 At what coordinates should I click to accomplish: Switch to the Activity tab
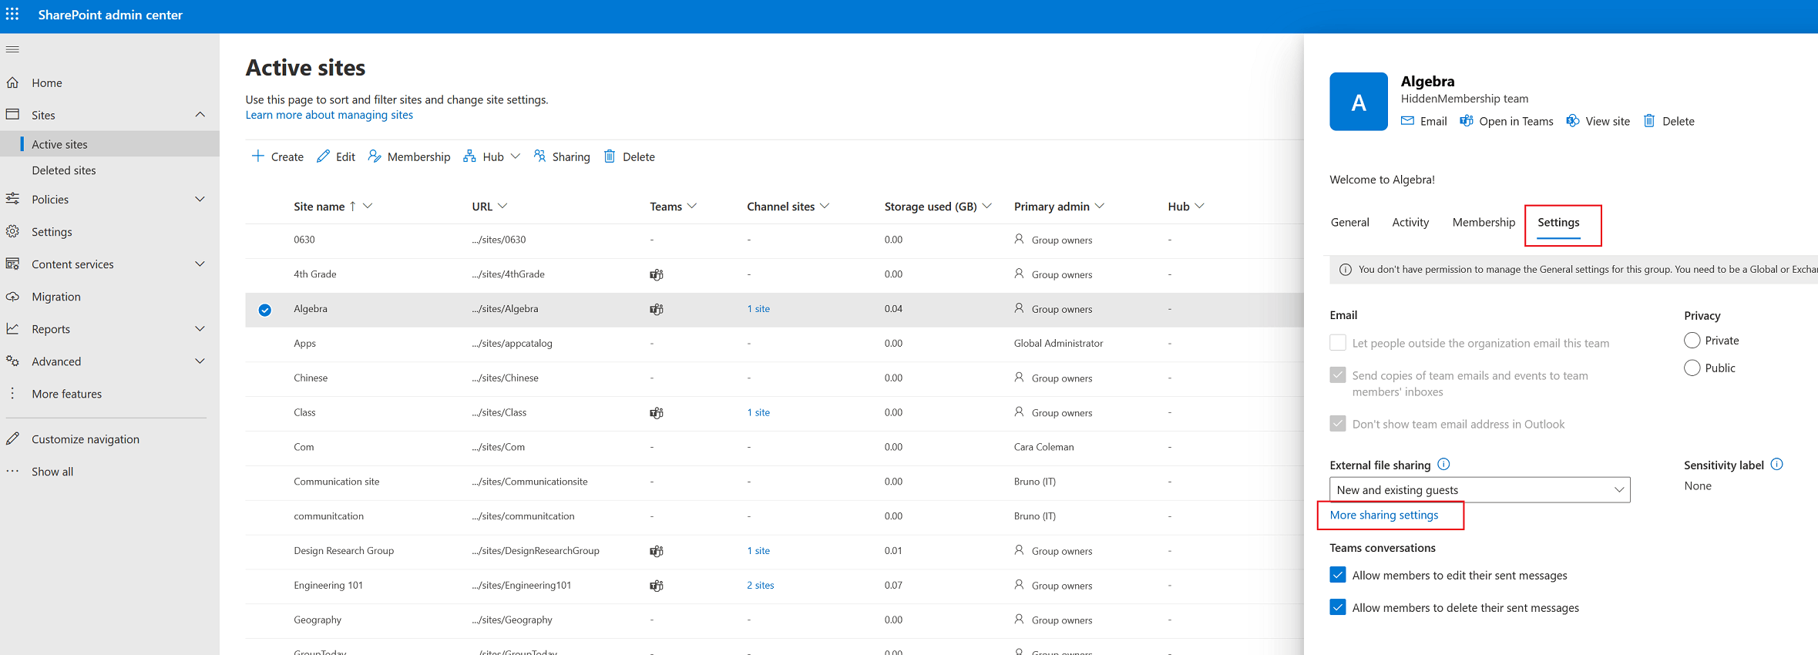[x=1410, y=222]
